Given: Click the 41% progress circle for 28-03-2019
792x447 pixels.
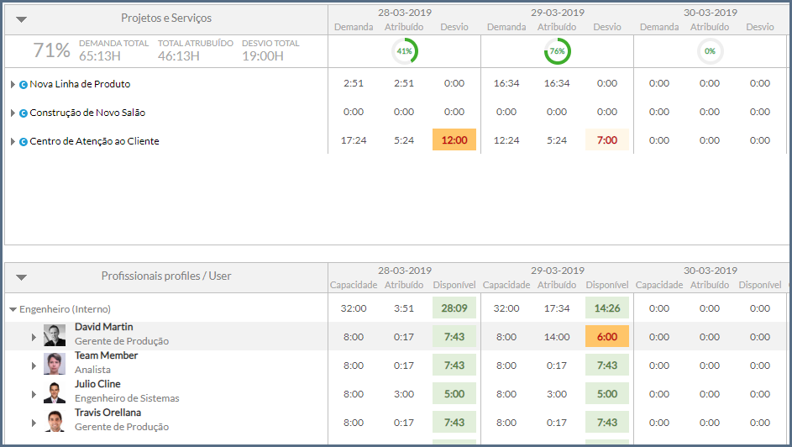Looking at the screenshot, I should point(404,51).
